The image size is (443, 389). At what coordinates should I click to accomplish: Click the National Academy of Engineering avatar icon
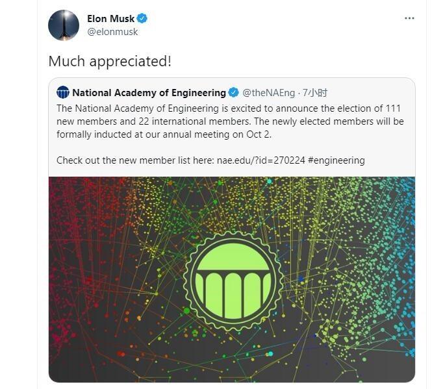[x=63, y=92]
